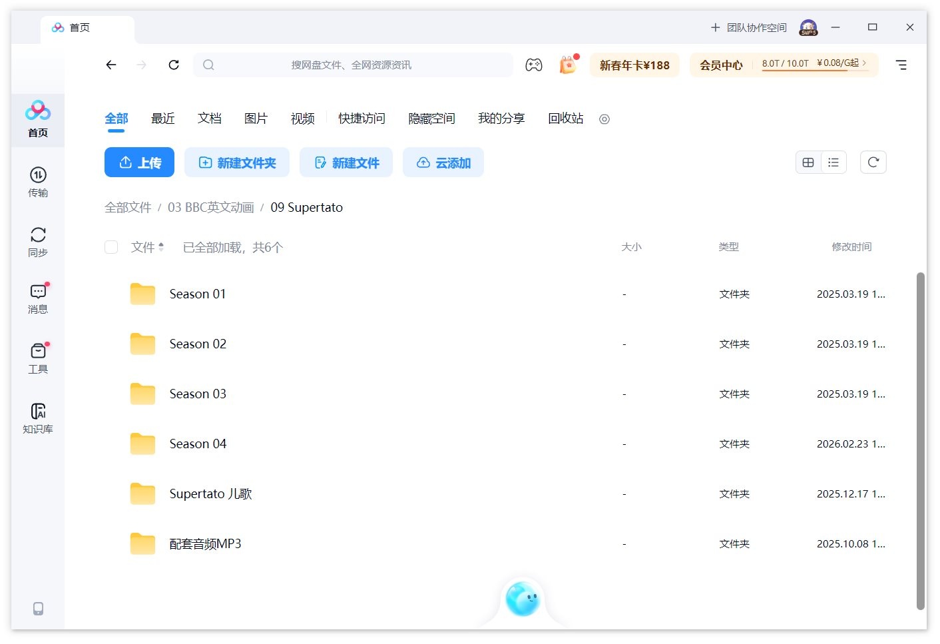Select all files with the header checkbox
Viewport: 940px width, 644px height.
click(x=111, y=246)
